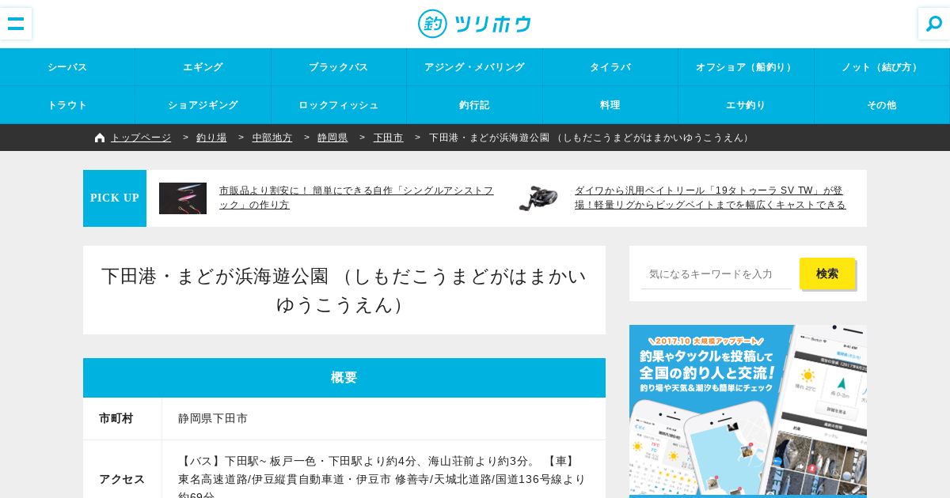Open the ショアジギング category

[203, 105]
